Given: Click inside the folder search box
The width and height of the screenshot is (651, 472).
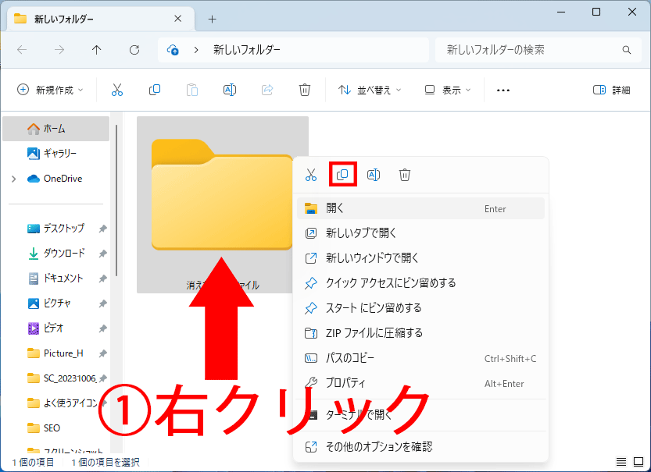Looking at the screenshot, I should (x=538, y=49).
